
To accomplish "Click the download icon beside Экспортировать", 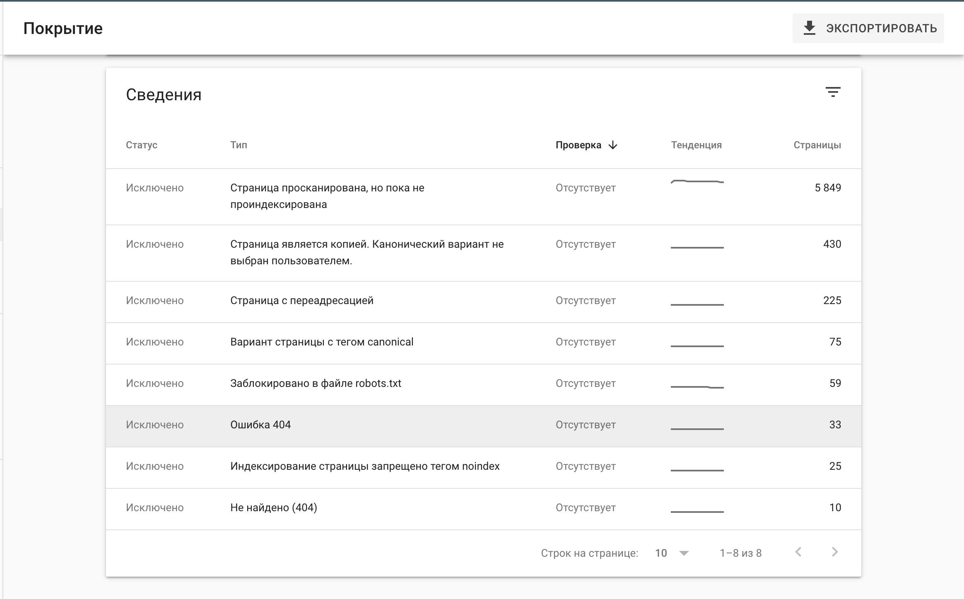I will click(809, 28).
